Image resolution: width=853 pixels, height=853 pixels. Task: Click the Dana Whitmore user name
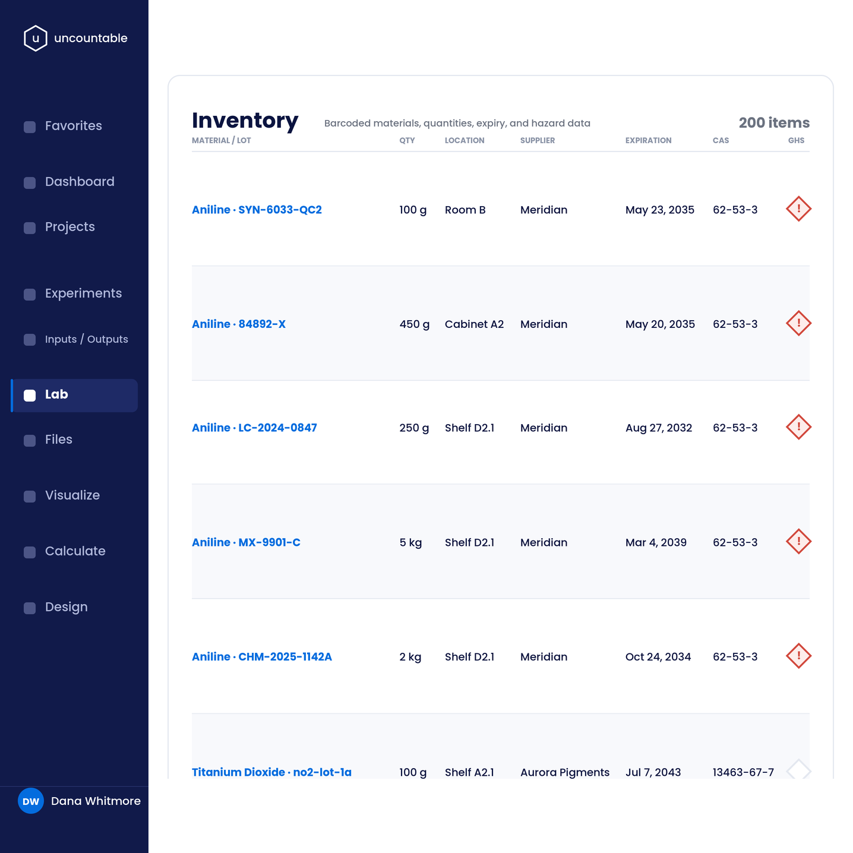[x=96, y=801]
